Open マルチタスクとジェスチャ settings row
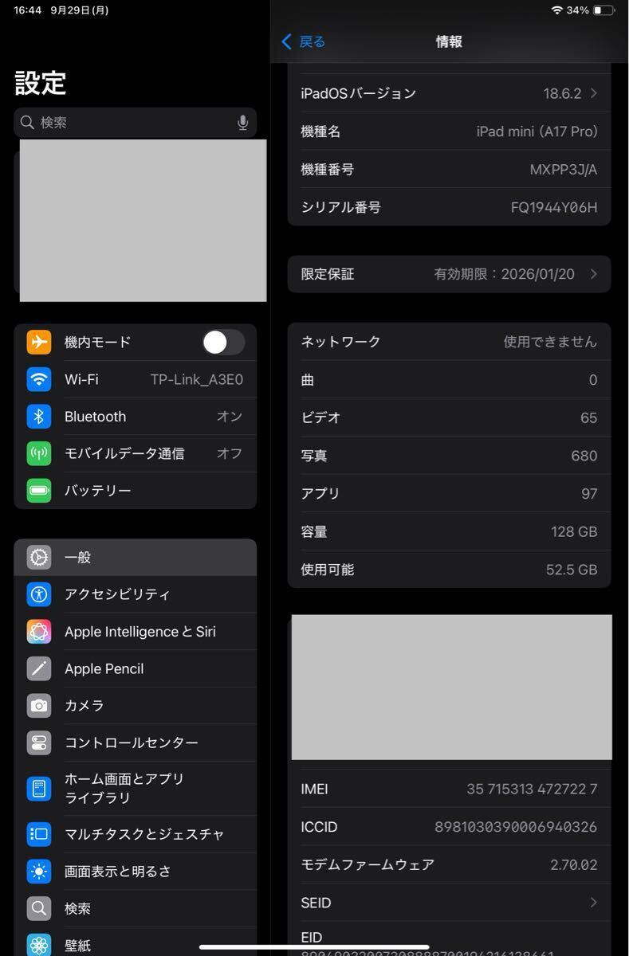This screenshot has width=629, height=956. pos(136,834)
